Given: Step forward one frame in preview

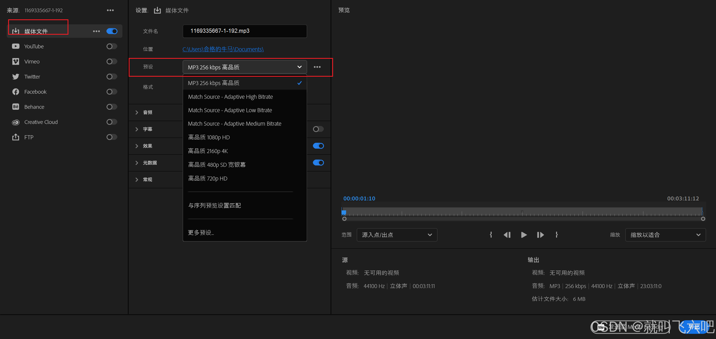Looking at the screenshot, I should pyautogui.click(x=540, y=235).
